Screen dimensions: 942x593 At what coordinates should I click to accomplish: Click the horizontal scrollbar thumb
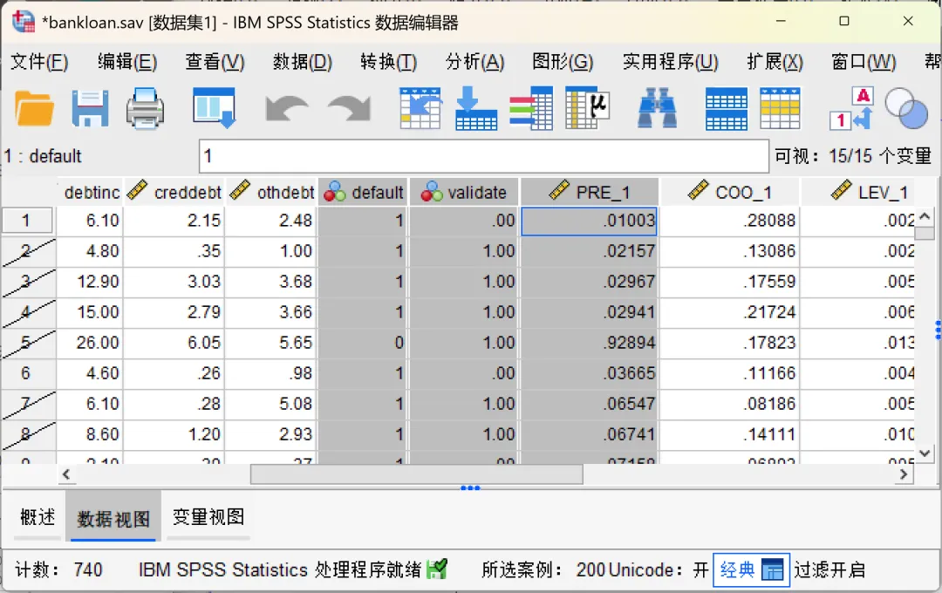coord(416,474)
